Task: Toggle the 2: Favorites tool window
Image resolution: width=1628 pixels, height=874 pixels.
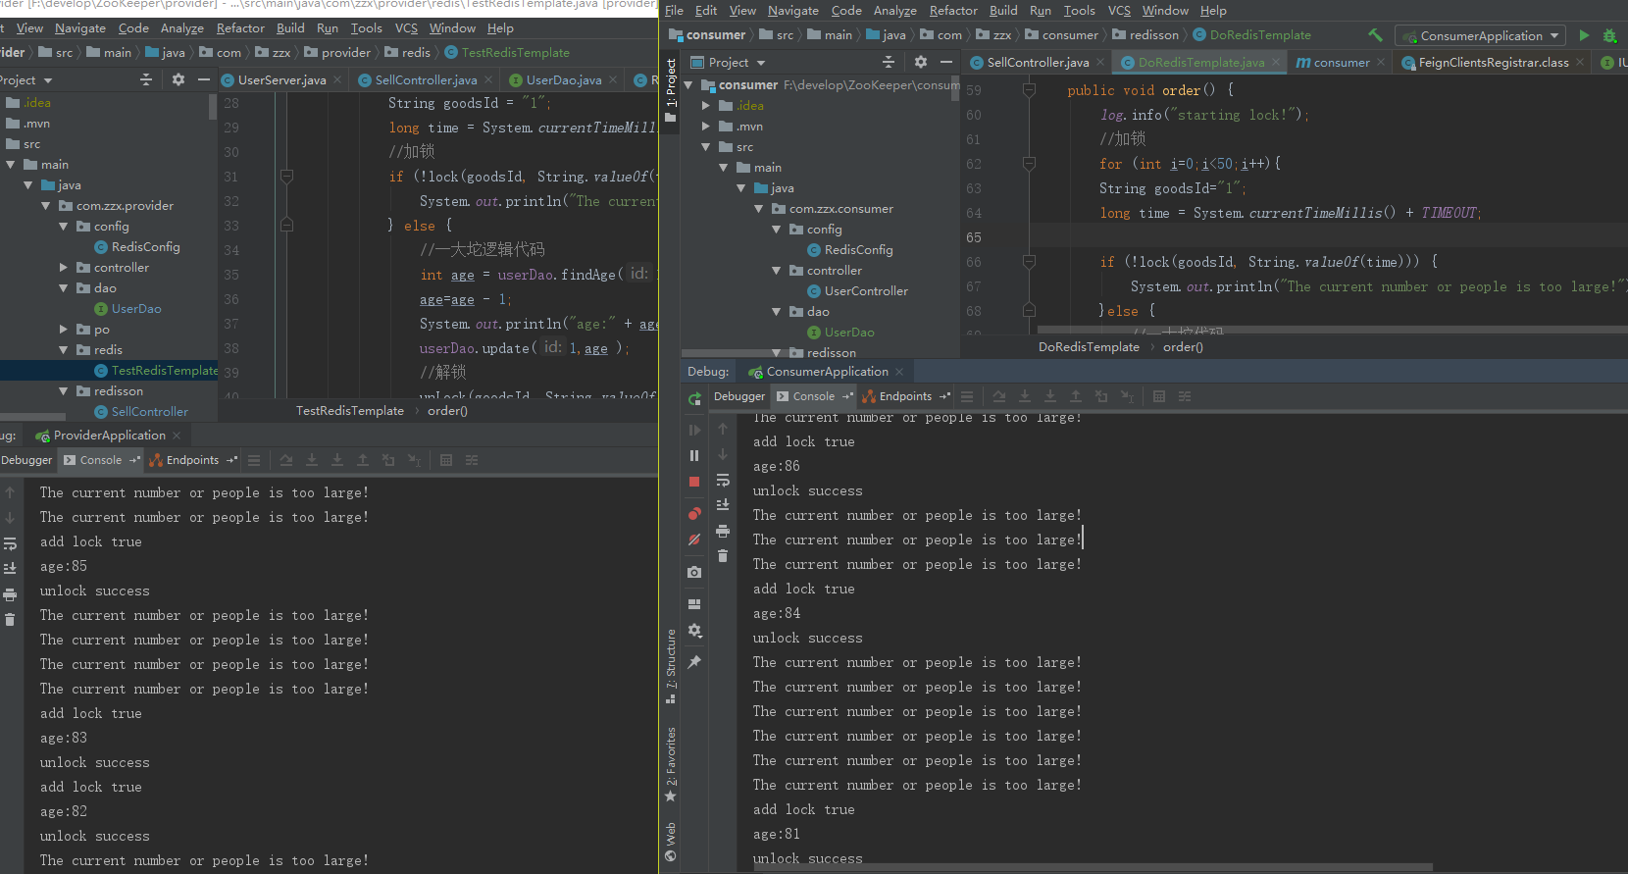Action: click(x=671, y=764)
